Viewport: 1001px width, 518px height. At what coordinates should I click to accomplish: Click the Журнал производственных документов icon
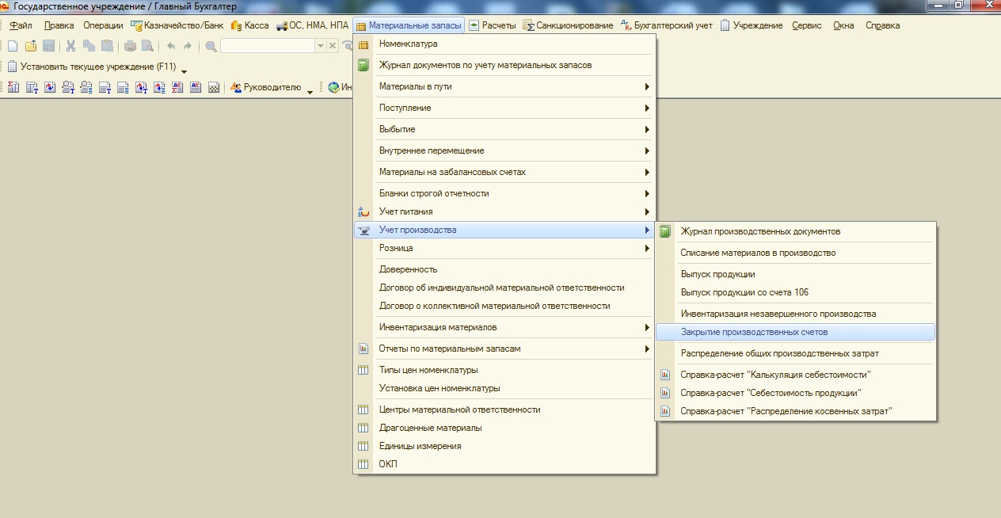tap(665, 231)
